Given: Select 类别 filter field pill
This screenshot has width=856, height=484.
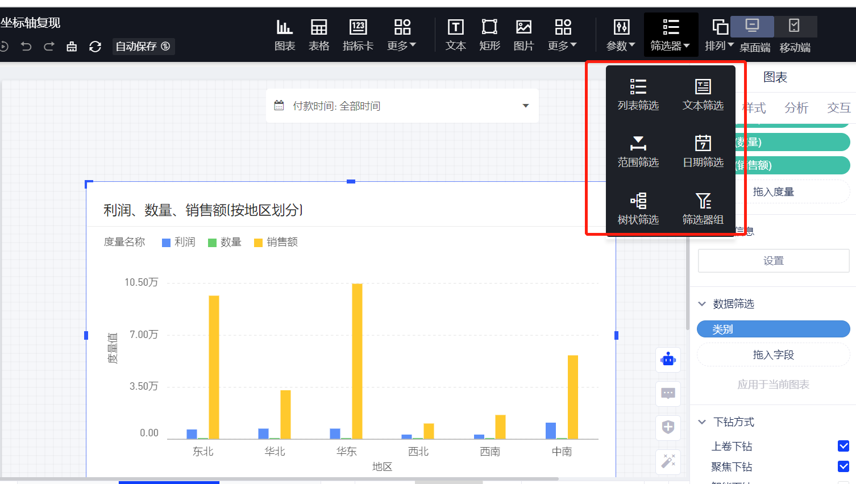Looking at the screenshot, I should point(774,329).
